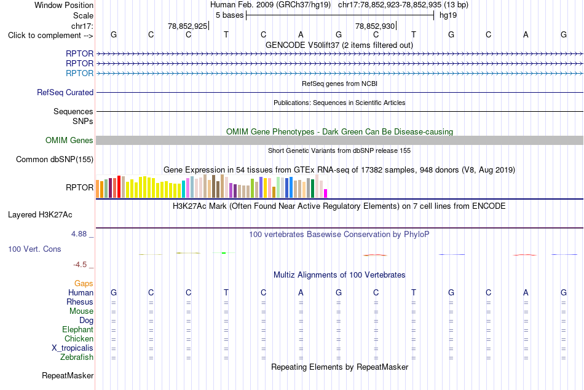Viewport: 584px width, 390px height.
Task: Click the GENCODE V50lift37 track title
Action: click(x=339, y=45)
